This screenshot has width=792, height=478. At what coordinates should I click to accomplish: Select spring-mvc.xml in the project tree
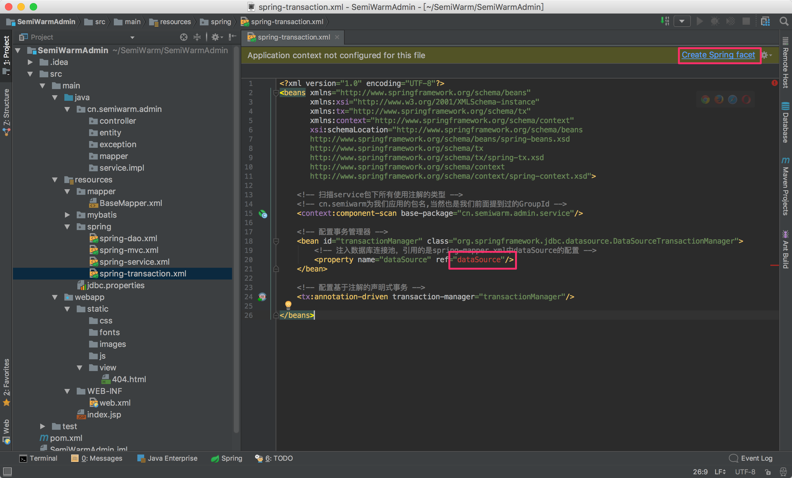pyautogui.click(x=124, y=250)
